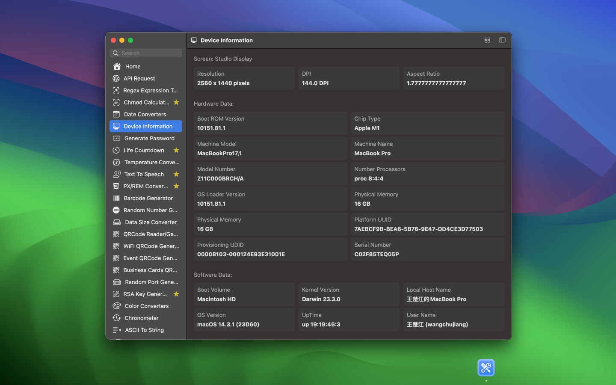Click the Date Converters calendar icon
This screenshot has height=385, width=616.
click(x=116, y=114)
